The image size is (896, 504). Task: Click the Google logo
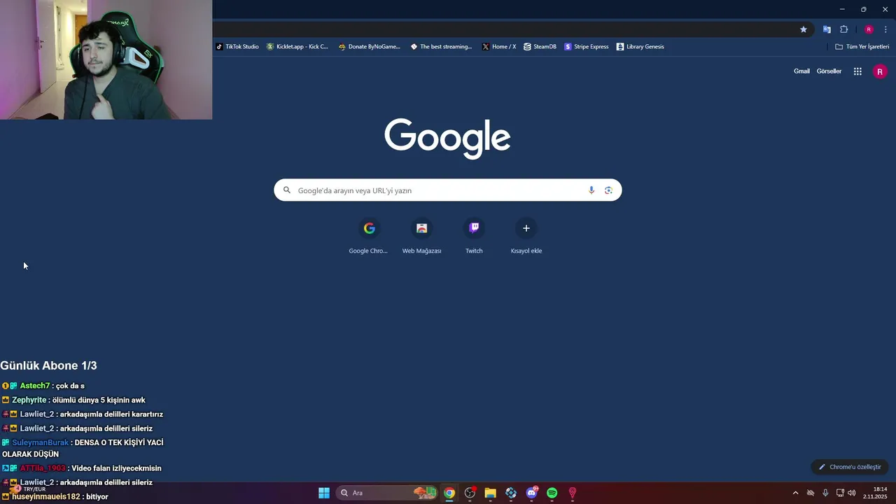point(447,139)
